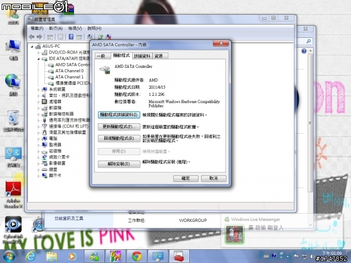Open the Recycle Bin desktop icon
351x263 pixels.
13,121
